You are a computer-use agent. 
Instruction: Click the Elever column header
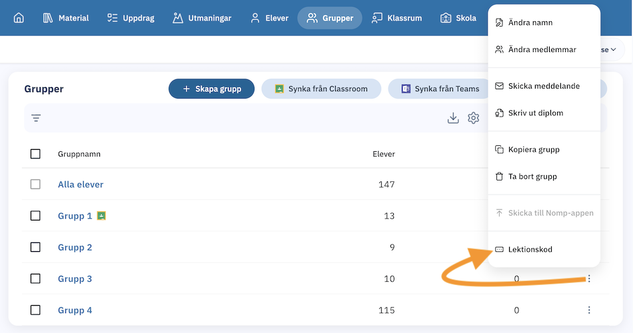[384, 154]
